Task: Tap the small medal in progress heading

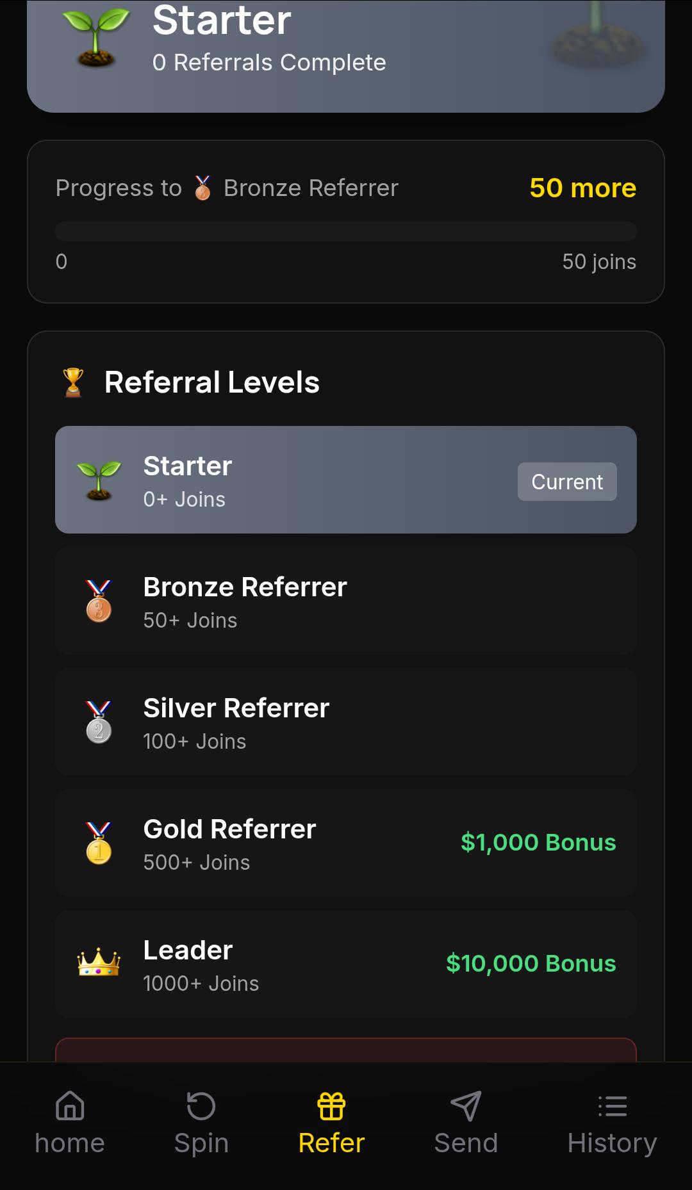Action: (x=202, y=188)
